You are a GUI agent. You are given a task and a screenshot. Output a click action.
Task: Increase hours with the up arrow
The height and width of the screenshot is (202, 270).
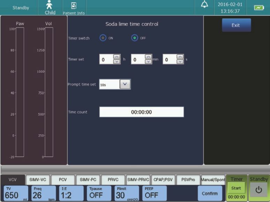point(117,57)
